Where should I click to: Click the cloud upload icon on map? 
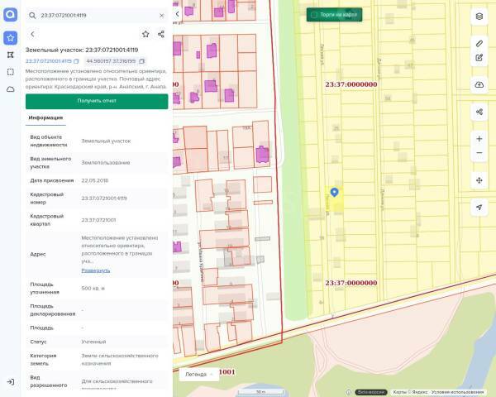(479, 85)
